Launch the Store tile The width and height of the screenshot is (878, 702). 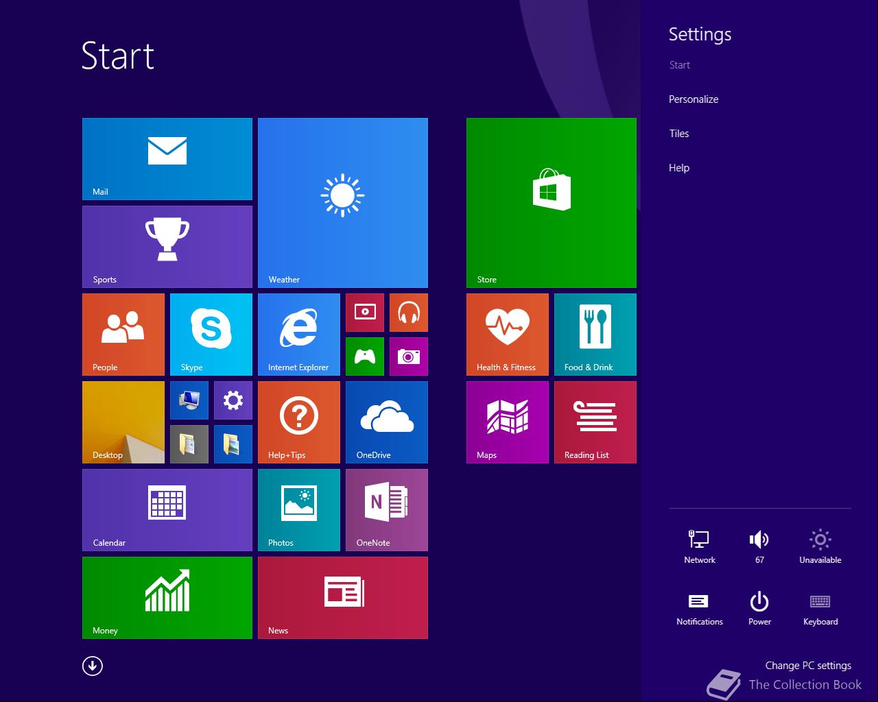pyautogui.click(x=551, y=203)
